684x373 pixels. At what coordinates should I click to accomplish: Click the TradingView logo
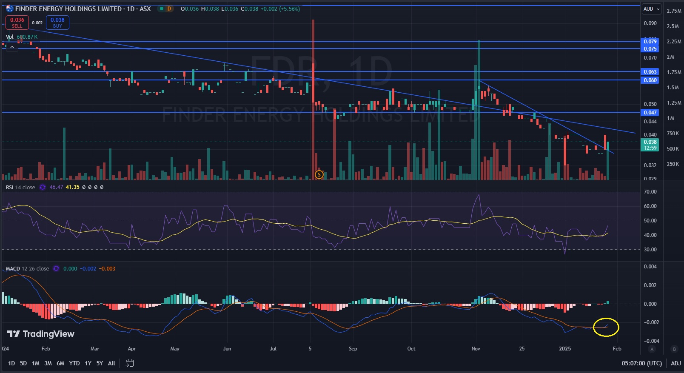pos(41,334)
